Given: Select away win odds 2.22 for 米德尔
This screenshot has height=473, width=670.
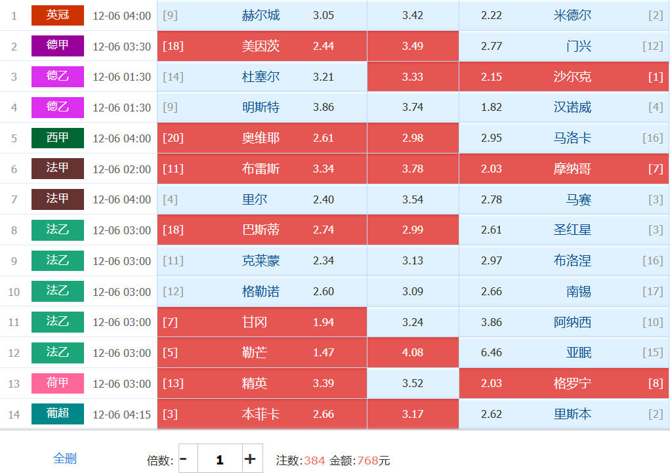Looking at the screenshot, I should point(564,15).
